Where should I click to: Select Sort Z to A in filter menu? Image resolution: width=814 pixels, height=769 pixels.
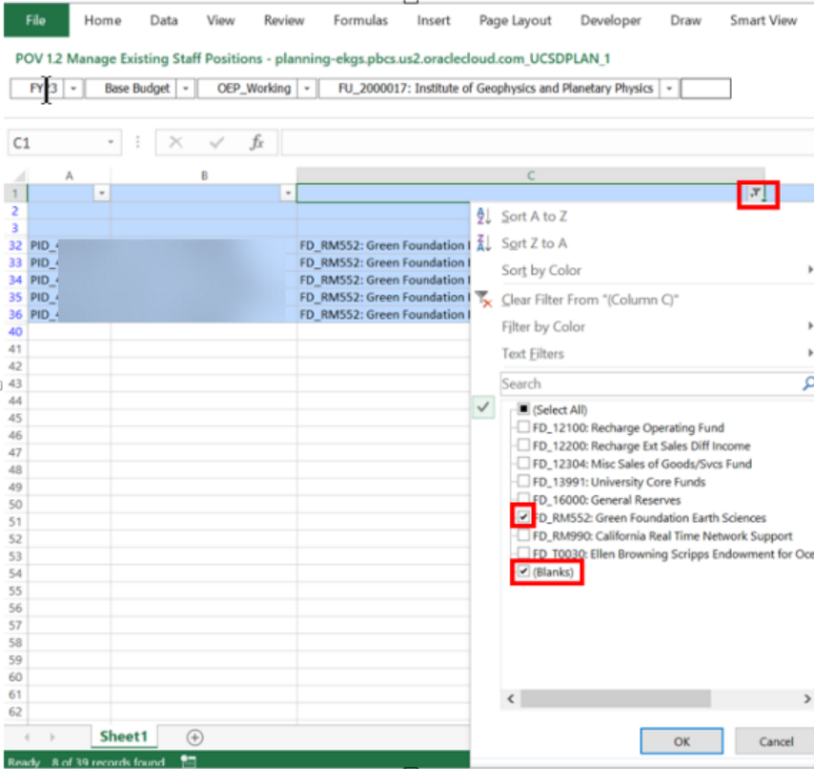534,242
